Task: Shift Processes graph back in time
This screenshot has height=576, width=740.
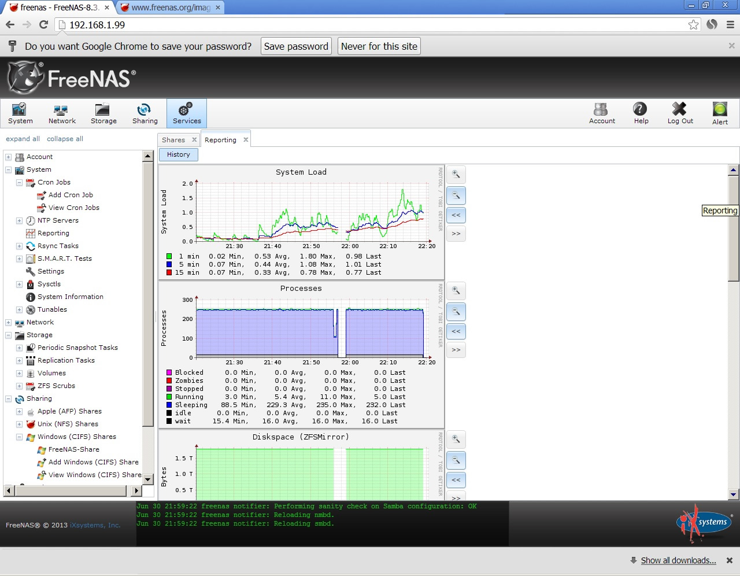Action: click(x=456, y=331)
